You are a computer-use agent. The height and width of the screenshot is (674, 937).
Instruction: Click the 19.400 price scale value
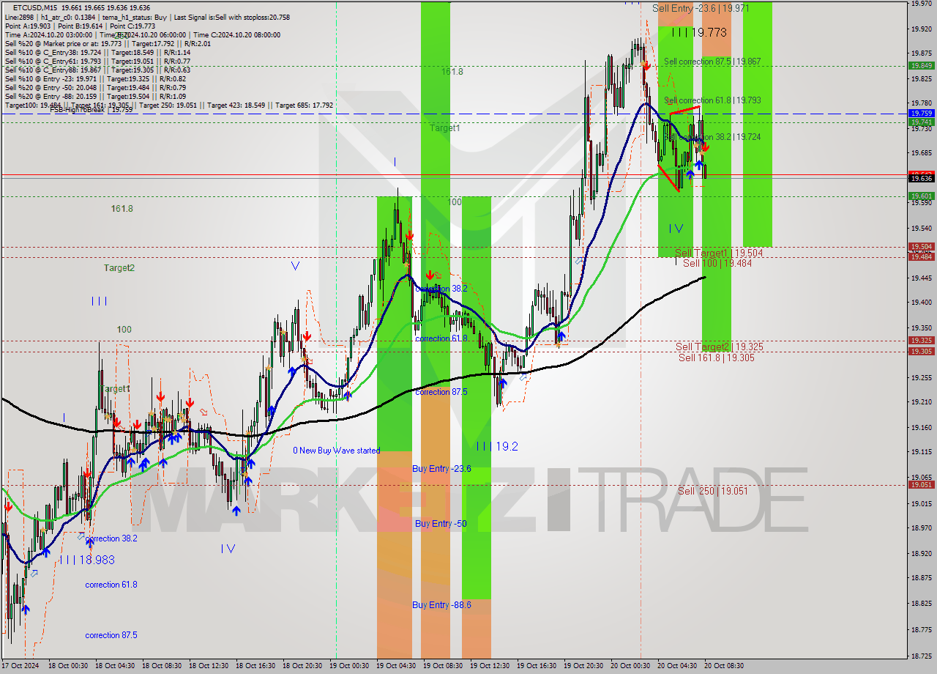pos(921,302)
